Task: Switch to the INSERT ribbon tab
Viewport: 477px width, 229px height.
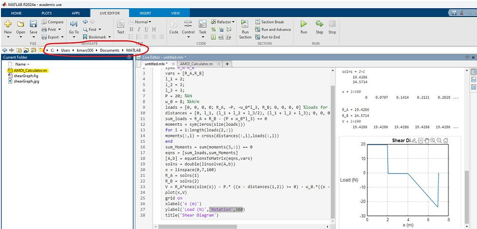Action: click(x=145, y=13)
